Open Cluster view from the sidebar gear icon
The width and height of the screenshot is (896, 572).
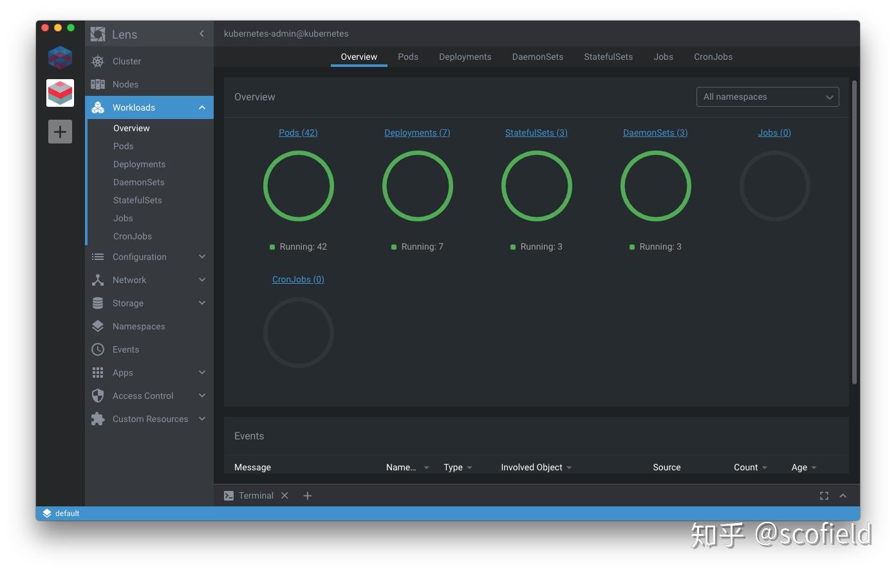[98, 61]
